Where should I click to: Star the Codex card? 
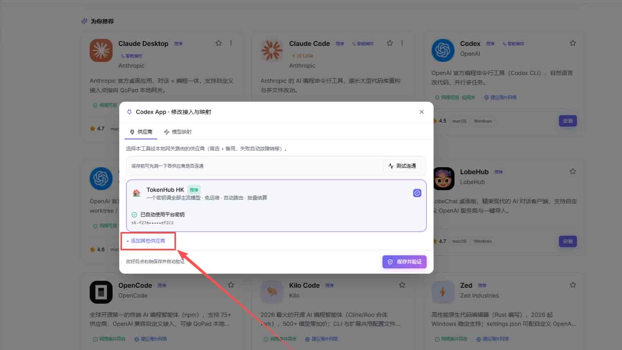573,43
